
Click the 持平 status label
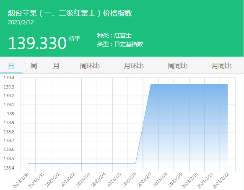point(74,39)
